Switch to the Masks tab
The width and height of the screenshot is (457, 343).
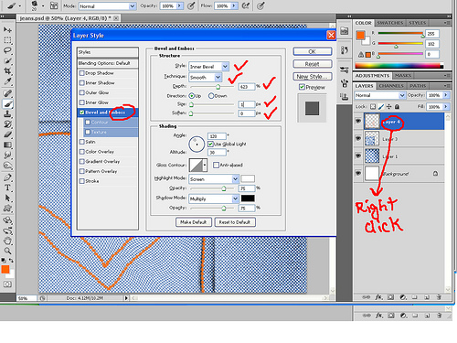click(x=403, y=75)
